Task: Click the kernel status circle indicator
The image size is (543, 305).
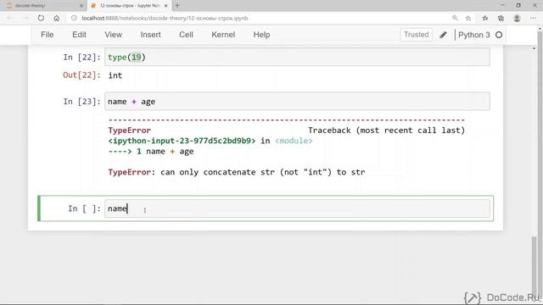Action: pos(499,35)
